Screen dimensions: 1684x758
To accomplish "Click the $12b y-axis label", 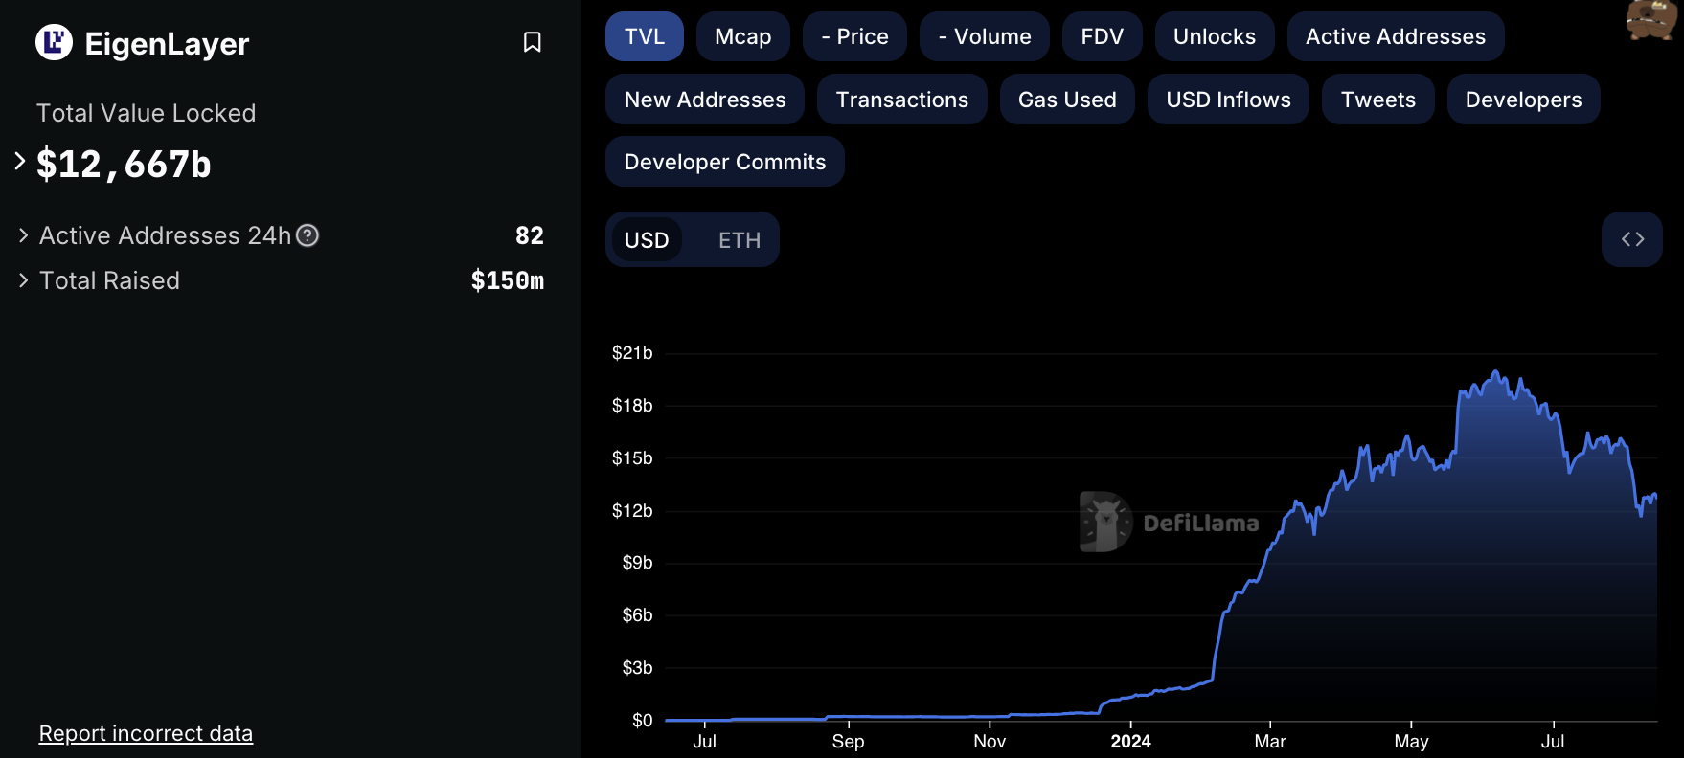I will (x=632, y=511).
